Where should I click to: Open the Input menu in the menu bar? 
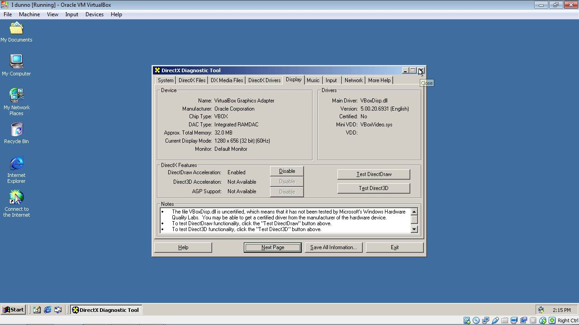[71, 14]
